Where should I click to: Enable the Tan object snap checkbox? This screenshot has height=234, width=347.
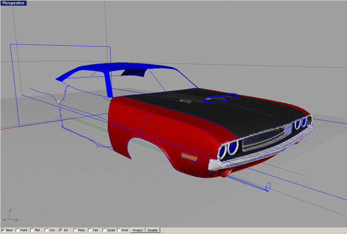[x=89, y=230]
